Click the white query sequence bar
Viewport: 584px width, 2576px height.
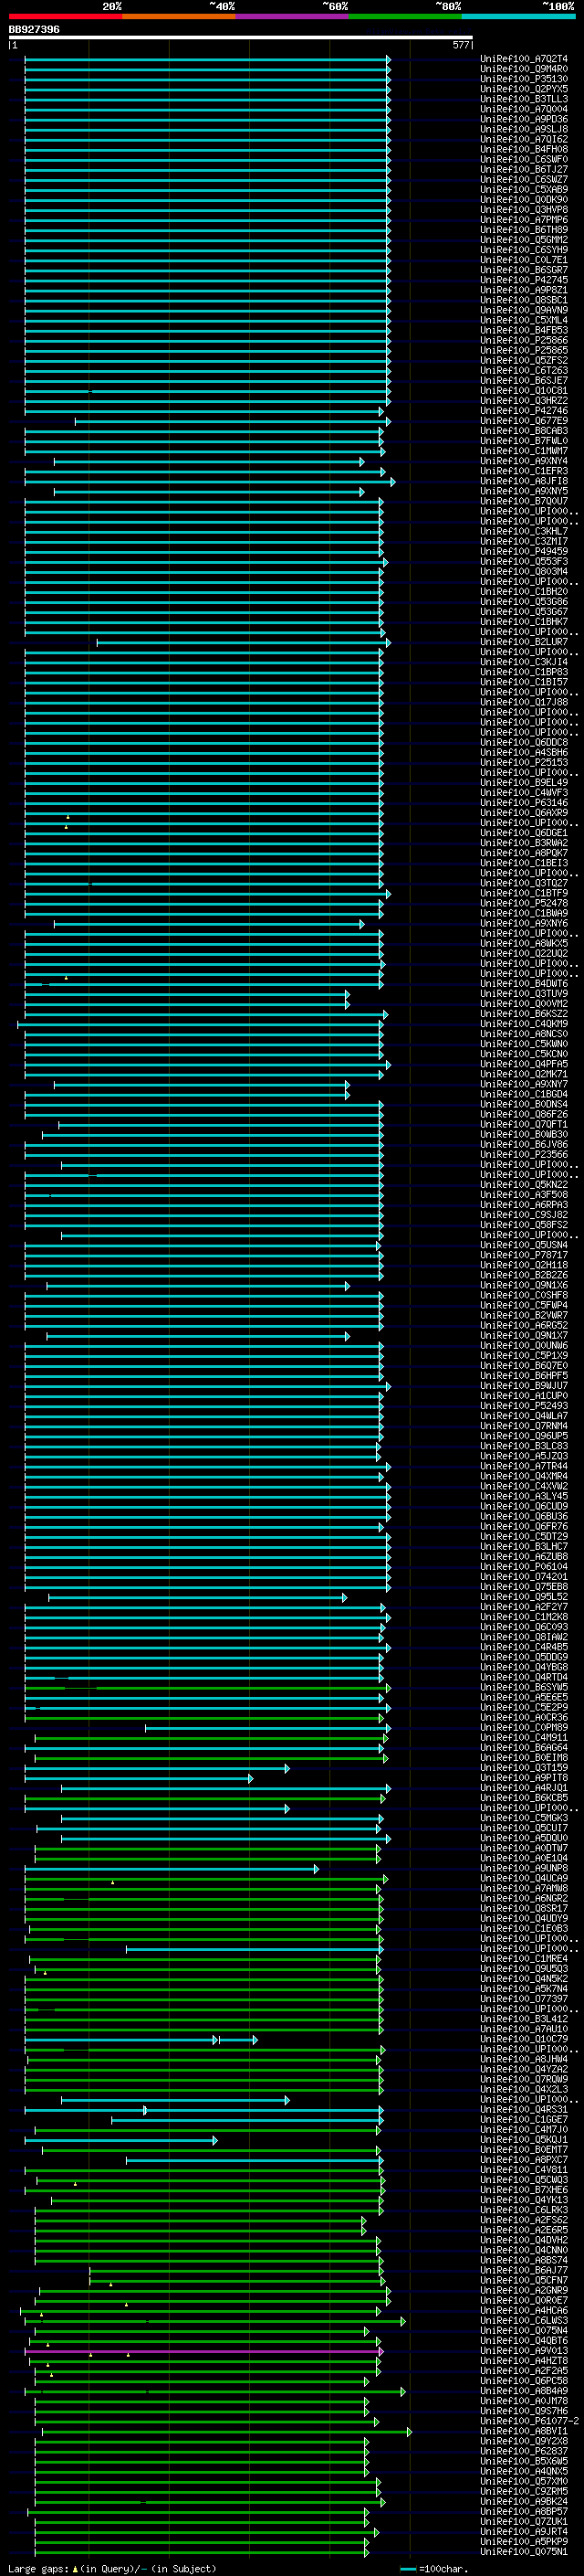[241, 37]
